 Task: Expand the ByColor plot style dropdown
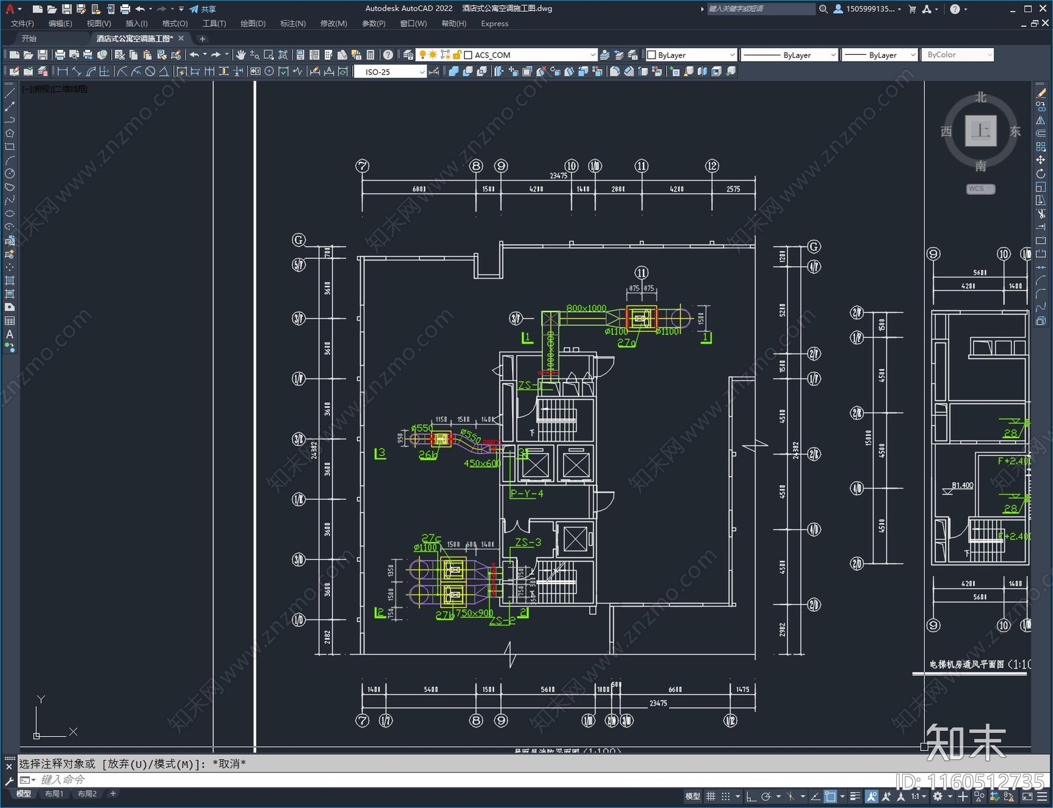click(989, 55)
